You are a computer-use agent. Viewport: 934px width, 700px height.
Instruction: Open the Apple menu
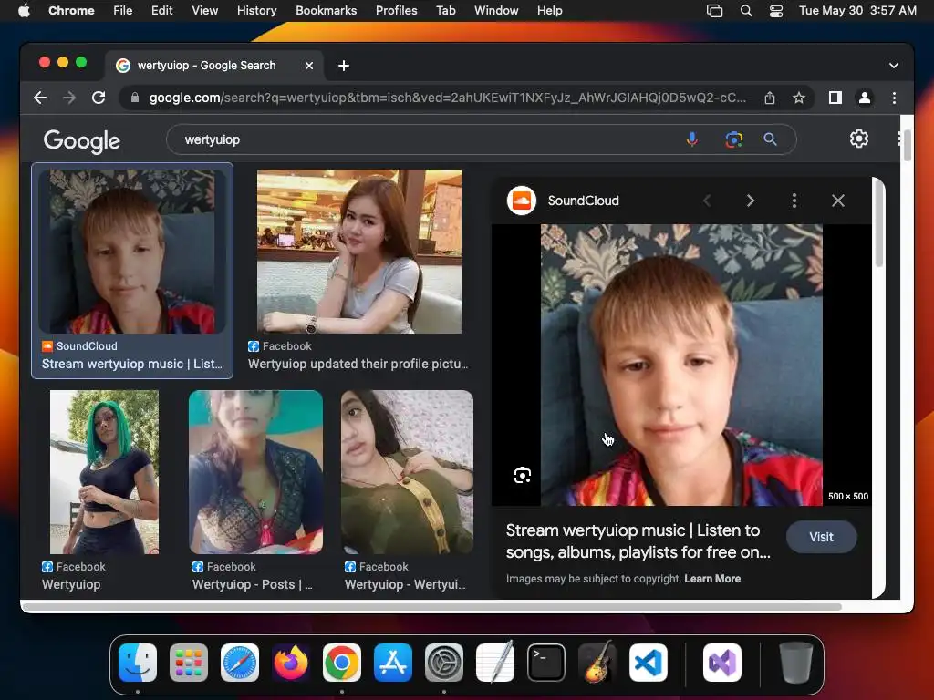[24, 10]
